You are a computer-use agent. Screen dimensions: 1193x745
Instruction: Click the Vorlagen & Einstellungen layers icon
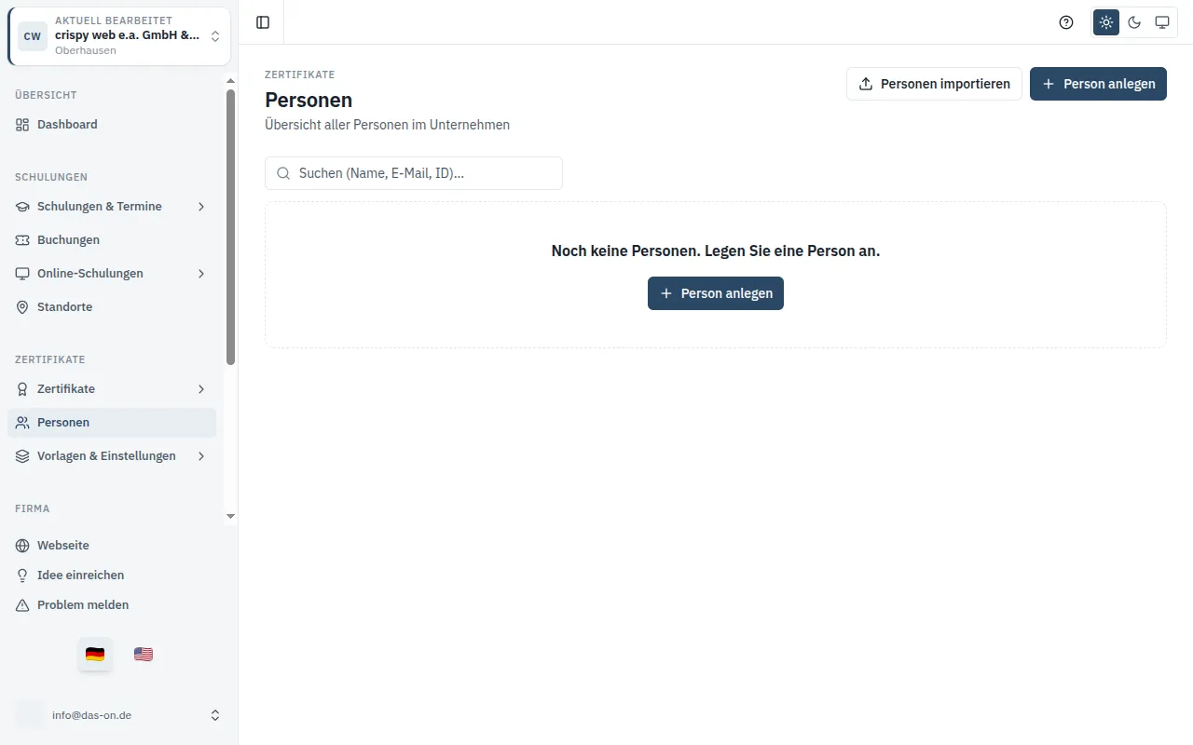pyautogui.click(x=22, y=456)
